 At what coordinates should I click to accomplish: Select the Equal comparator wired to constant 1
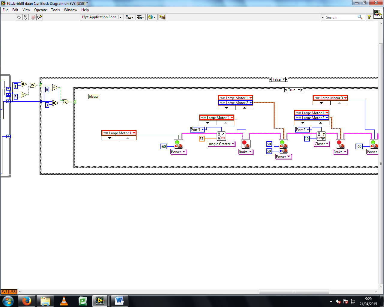[x=24, y=85]
